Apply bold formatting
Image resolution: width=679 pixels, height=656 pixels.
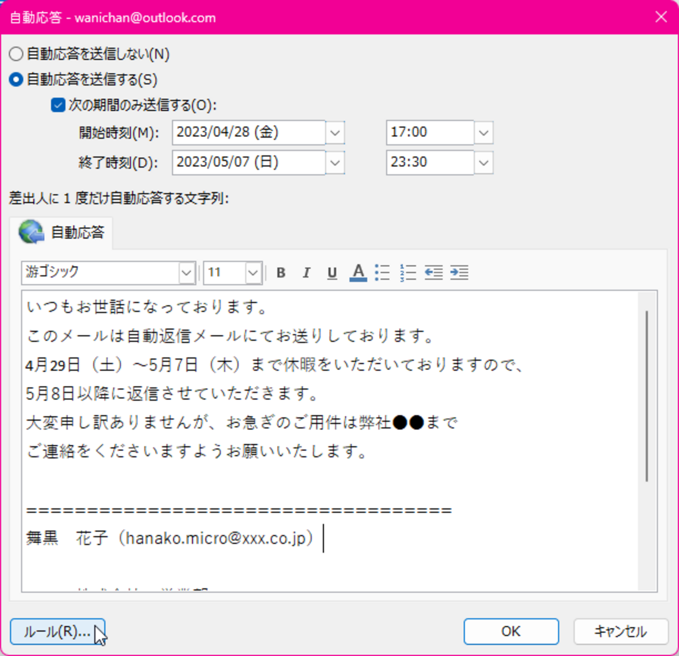pyautogui.click(x=280, y=272)
